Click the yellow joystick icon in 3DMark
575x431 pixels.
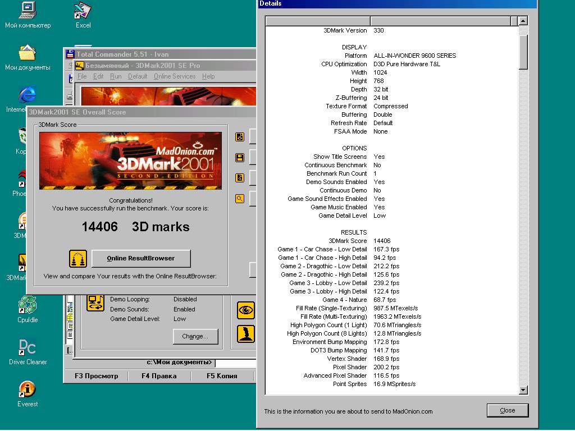tap(245, 333)
